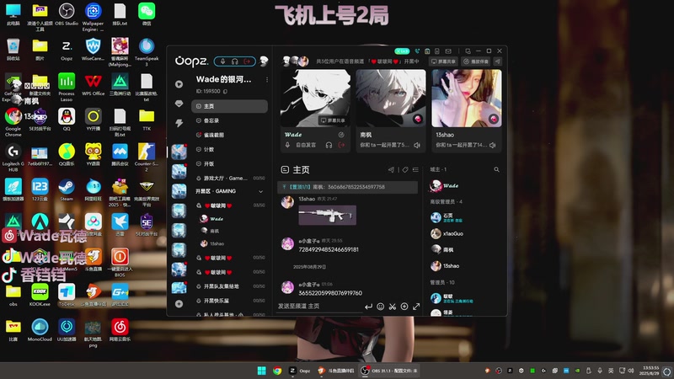Select Wade in the voice channel member list
Image resolution: width=674 pixels, height=379 pixels.
coord(211,219)
